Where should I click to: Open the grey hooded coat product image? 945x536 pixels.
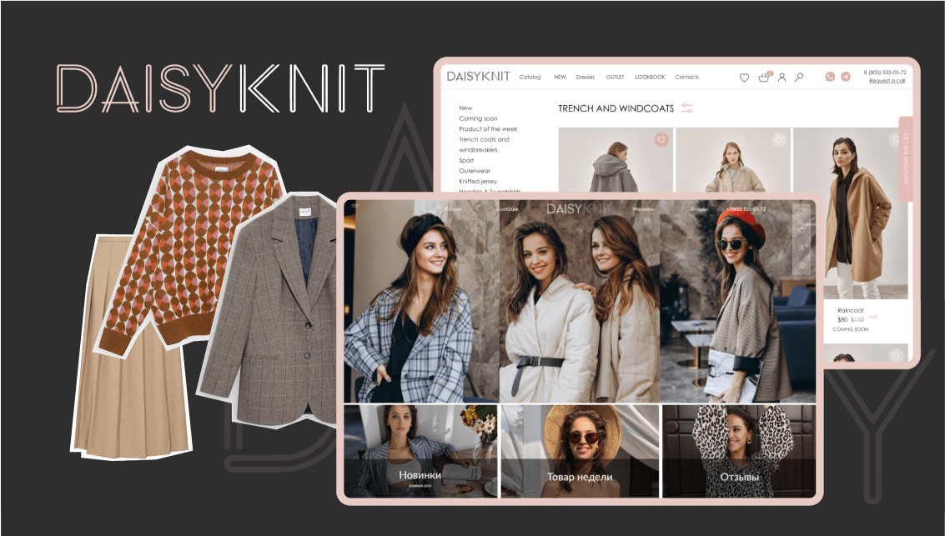click(x=616, y=159)
